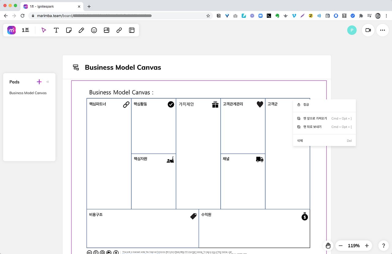392x254 pixels.
Task: Zoom in with the plus button
Action: [x=367, y=246]
